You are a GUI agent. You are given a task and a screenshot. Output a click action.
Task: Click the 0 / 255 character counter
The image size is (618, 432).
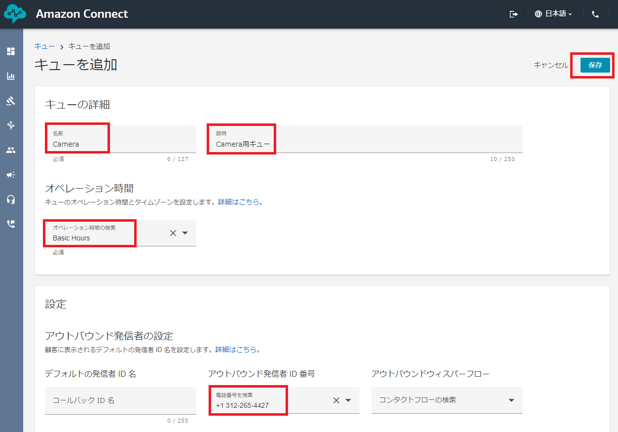(x=178, y=421)
